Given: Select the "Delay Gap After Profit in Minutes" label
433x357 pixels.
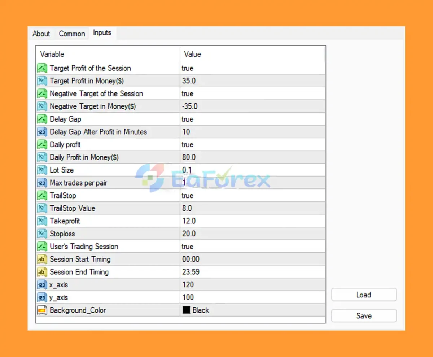Looking at the screenshot, I should tap(98, 132).
